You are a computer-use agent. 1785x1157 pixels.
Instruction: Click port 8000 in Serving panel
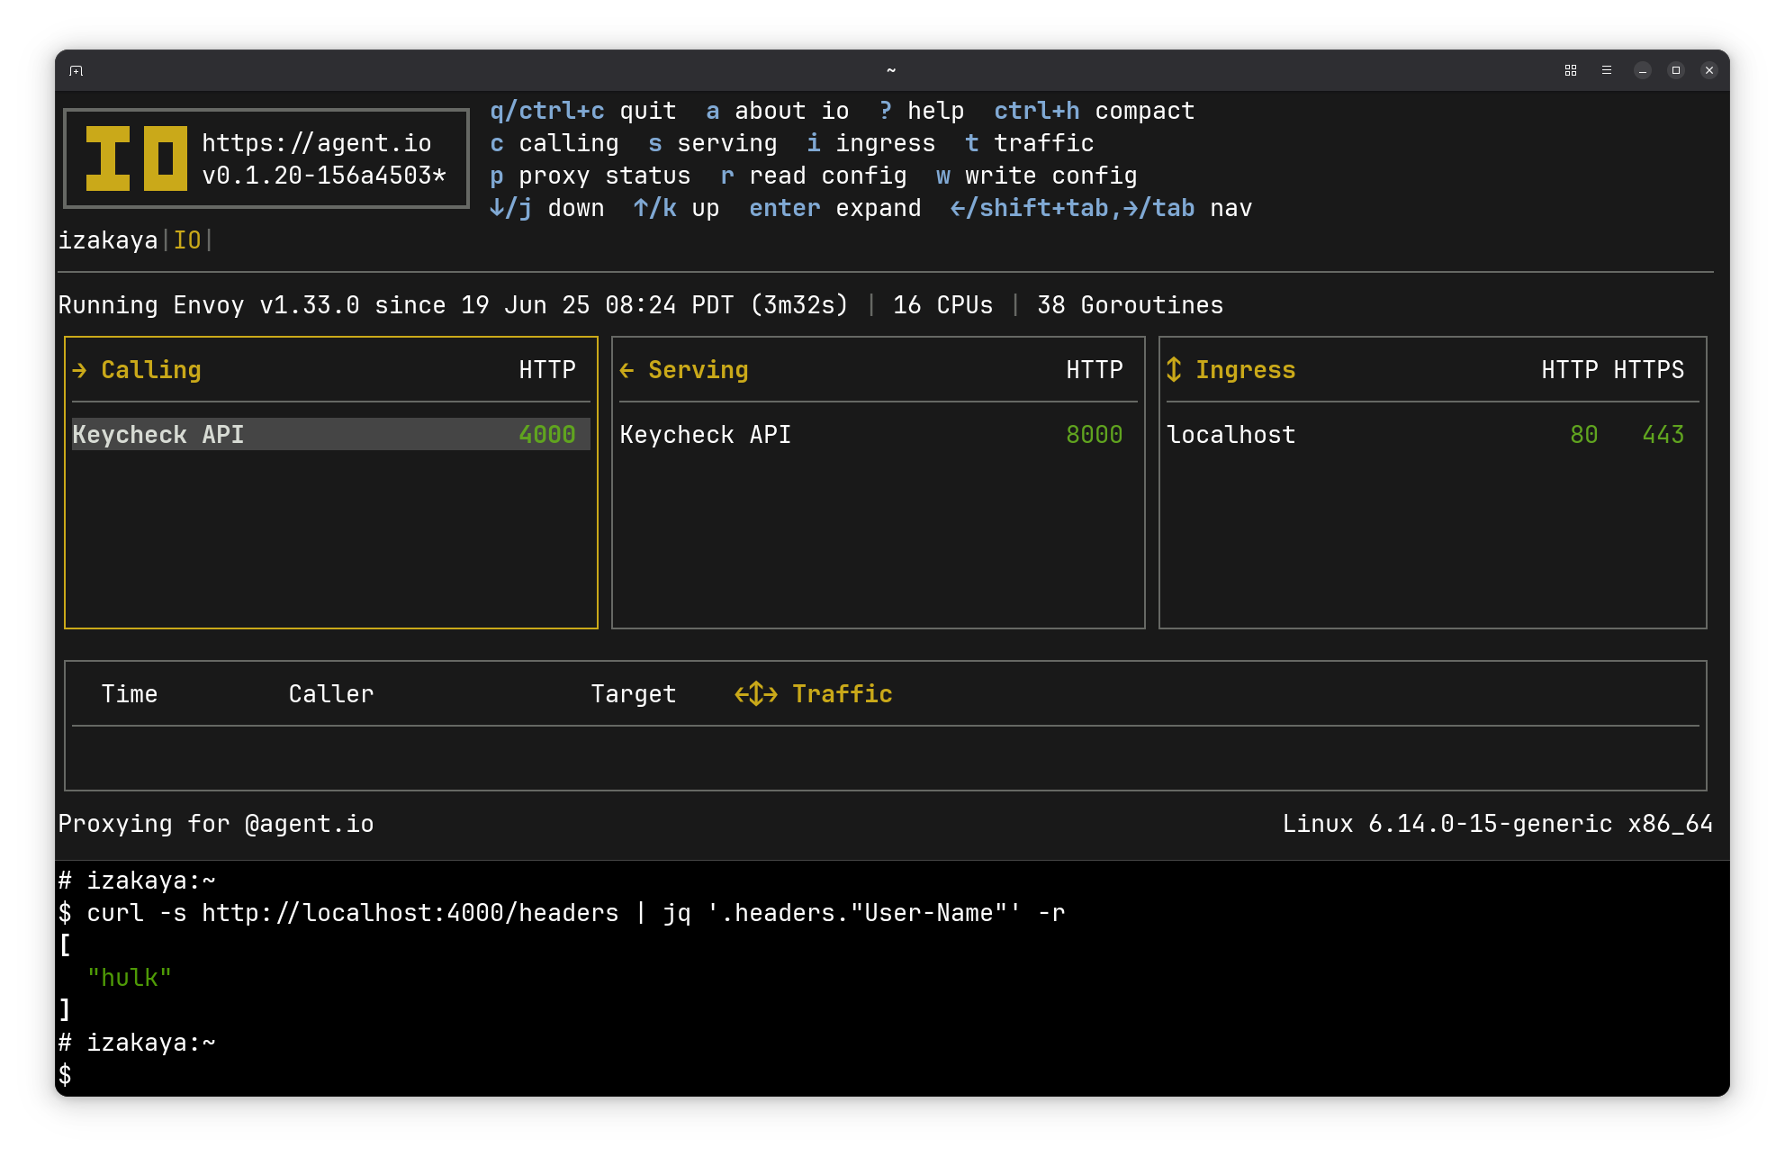pos(1095,435)
